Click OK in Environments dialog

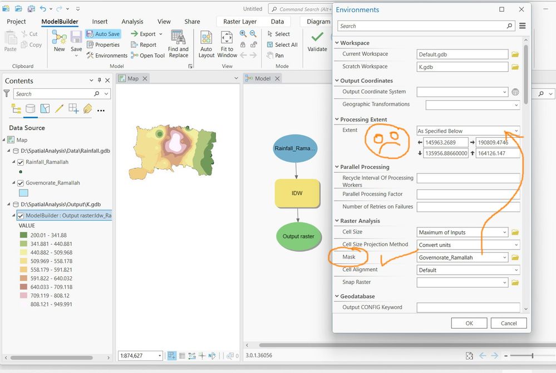pyautogui.click(x=469, y=324)
